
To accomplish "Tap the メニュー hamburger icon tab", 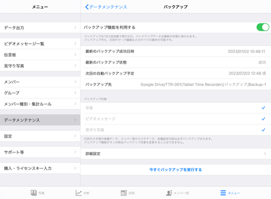I will (223, 193).
